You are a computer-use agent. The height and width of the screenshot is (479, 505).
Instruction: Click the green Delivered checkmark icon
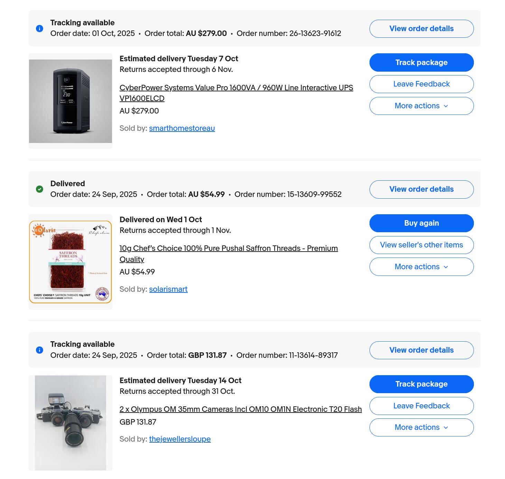pyautogui.click(x=39, y=189)
